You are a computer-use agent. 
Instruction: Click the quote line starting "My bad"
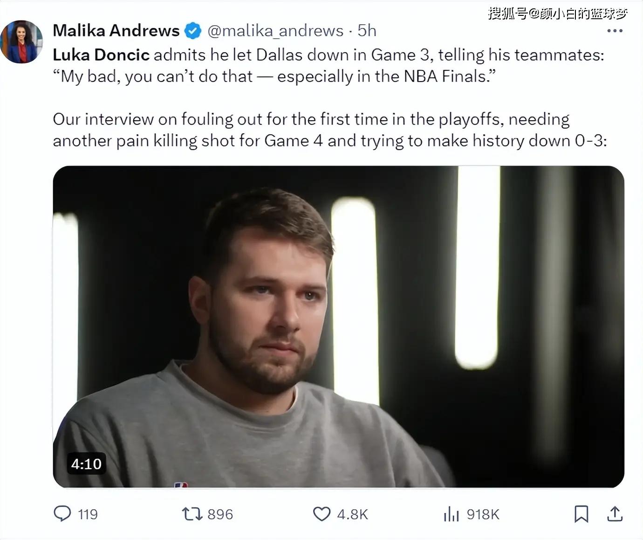274,76
